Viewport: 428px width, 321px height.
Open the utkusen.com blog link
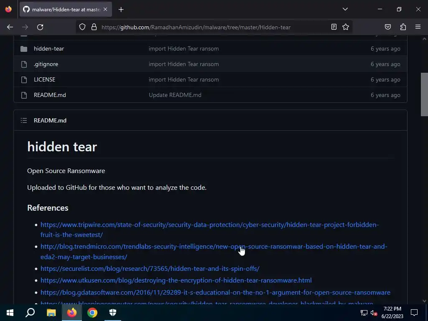(x=176, y=280)
